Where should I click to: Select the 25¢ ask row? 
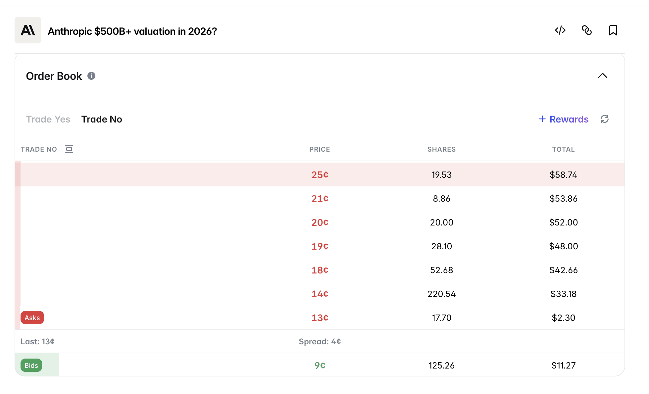[x=320, y=175]
